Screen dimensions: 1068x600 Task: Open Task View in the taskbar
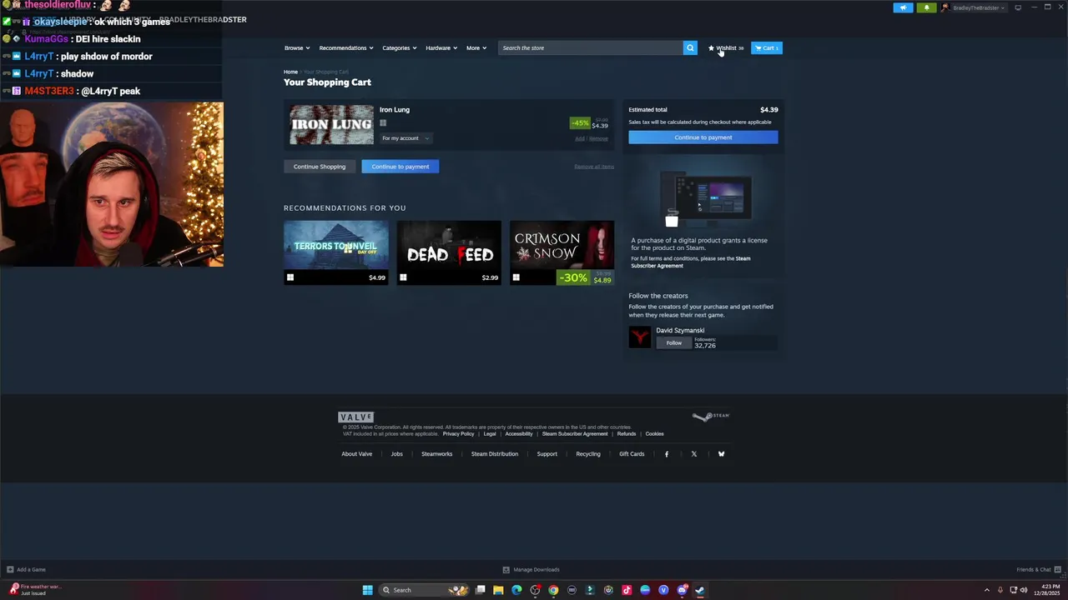480,590
